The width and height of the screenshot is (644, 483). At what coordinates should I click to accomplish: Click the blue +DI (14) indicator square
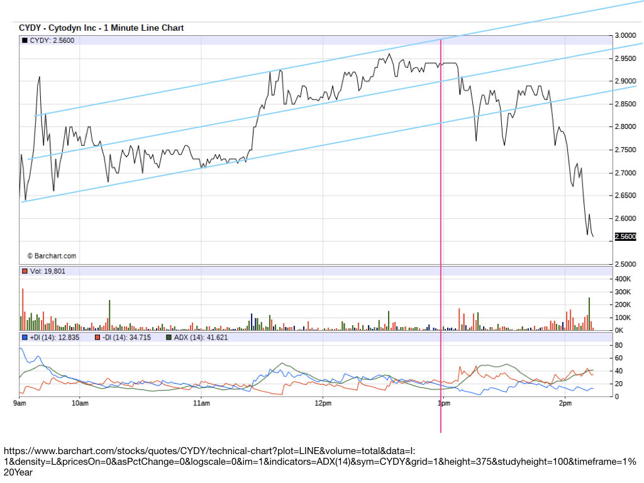coord(25,338)
